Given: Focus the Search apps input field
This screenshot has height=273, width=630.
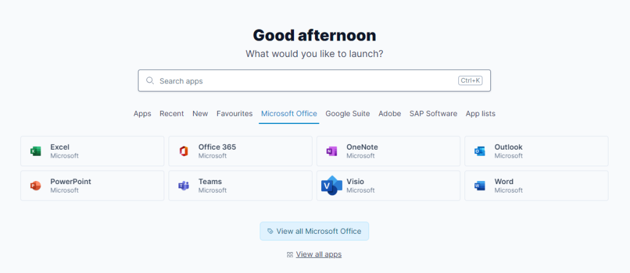Looking at the screenshot, I should 314,80.
